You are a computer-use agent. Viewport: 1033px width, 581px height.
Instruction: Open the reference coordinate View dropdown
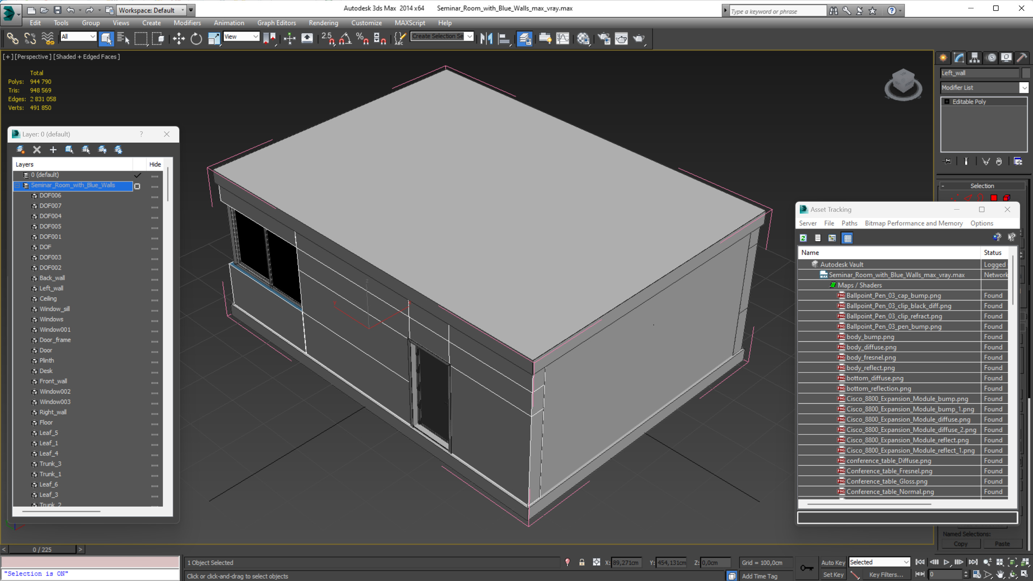[241, 37]
